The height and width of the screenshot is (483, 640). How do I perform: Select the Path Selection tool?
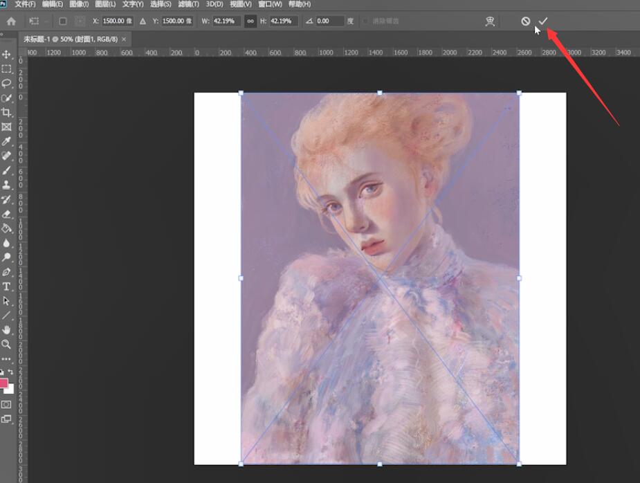tap(6, 301)
